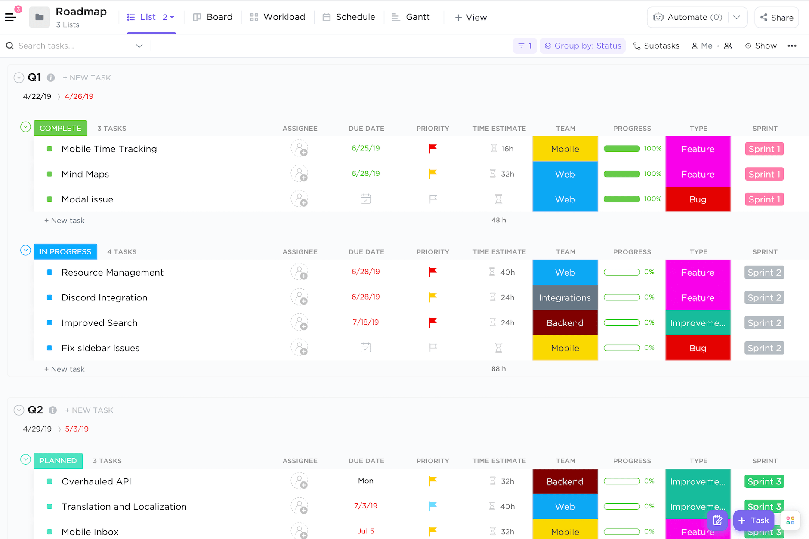The image size is (809, 539).
Task: Collapse the Q1 section chevron
Action: [x=19, y=77]
